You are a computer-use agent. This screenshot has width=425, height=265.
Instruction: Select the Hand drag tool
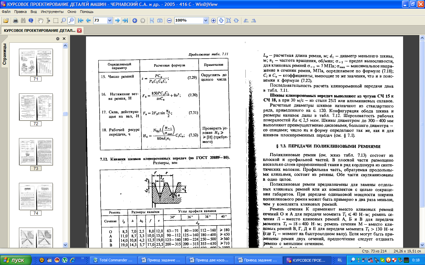[41, 21]
